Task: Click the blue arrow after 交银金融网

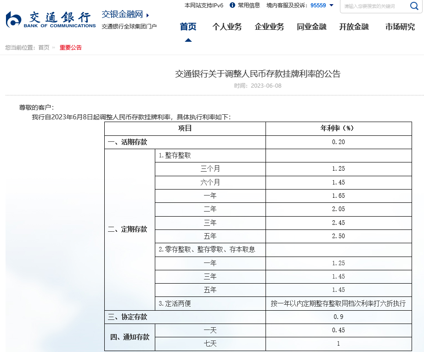Action: point(147,14)
